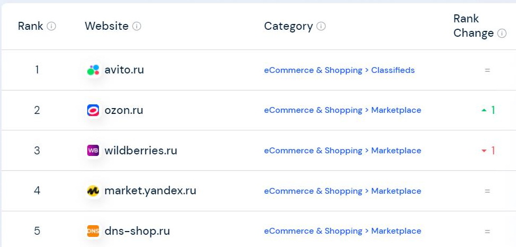The height and width of the screenshot is (247, 516).
Task: Click the Marketplace category link for dns-shop.ru
Action: tap(396, 231)
